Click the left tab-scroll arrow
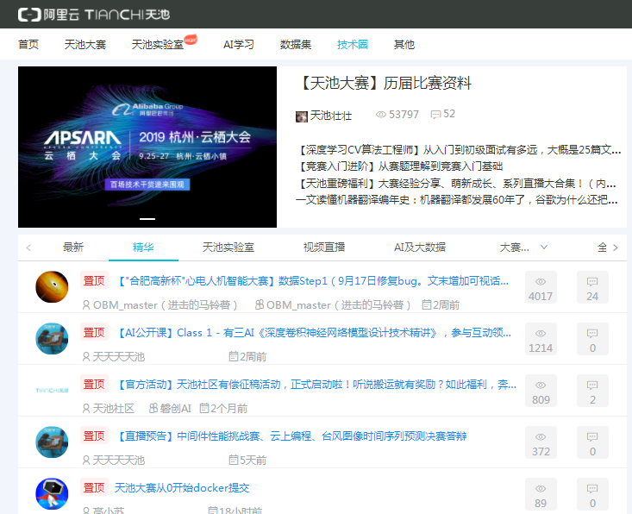The width and height of the screenshot is (632, 514). pyautogui.click(x=28, y=248)
